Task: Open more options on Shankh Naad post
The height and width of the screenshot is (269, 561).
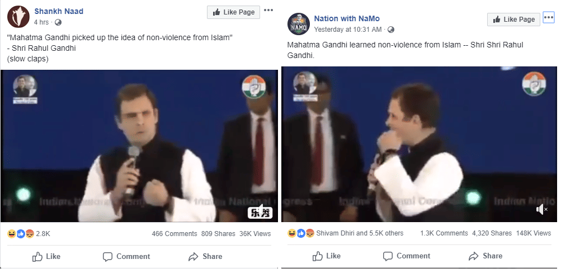Action: [268, 11]
